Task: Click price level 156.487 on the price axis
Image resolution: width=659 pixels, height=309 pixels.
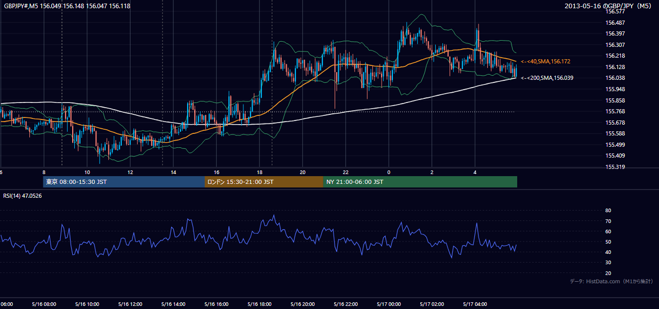Action: point(615,23)
